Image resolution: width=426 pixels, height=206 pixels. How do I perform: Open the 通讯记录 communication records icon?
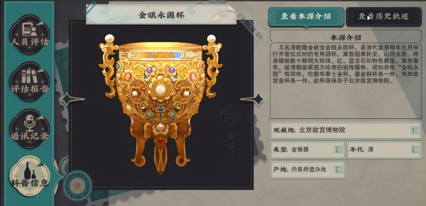tap(30, 129)
